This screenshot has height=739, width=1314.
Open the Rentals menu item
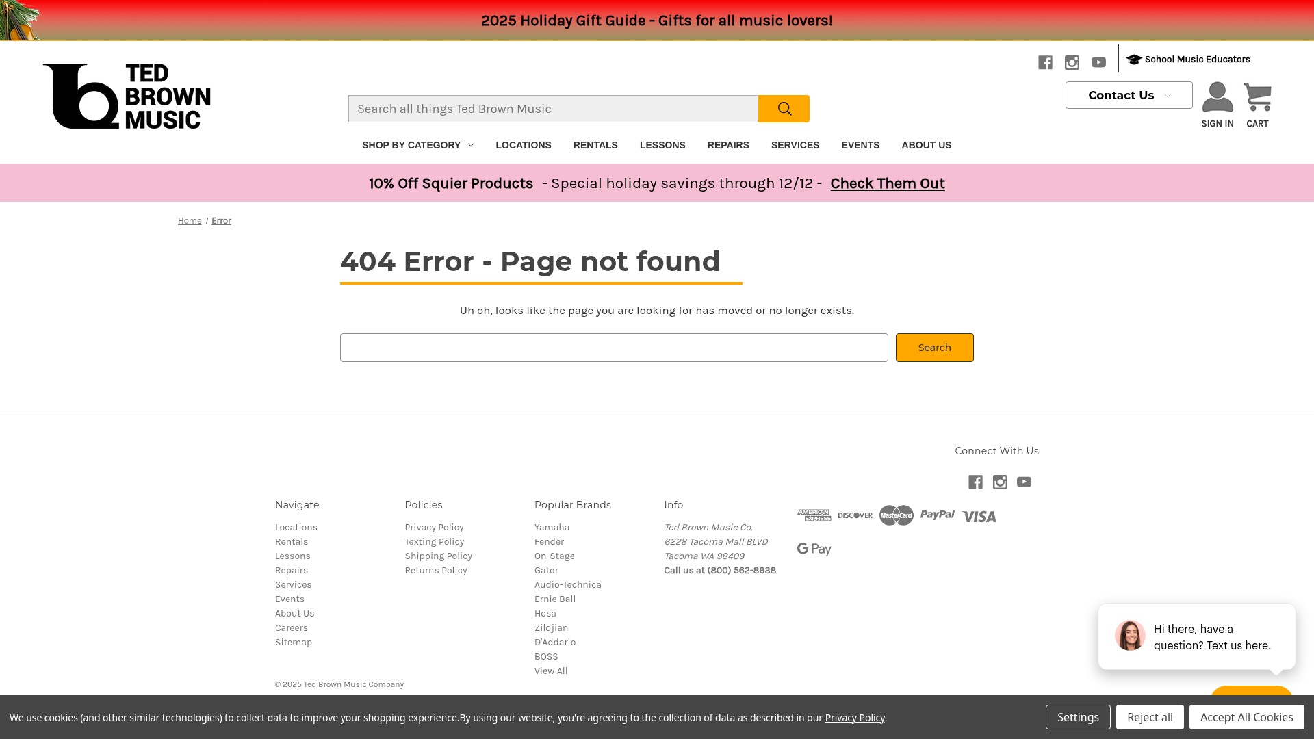pyautogui.click(x=595, y=145)
